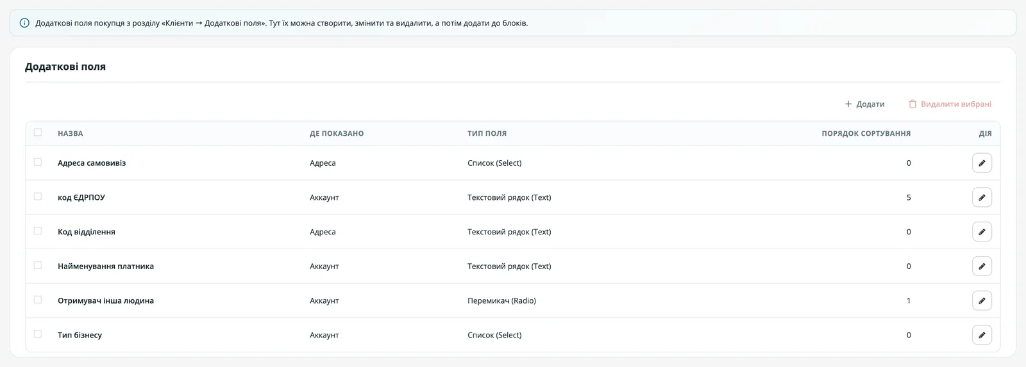The height and width of the screenshot is (367, 1026).
Task: Click the field name Код відділення
Action: pos(87,232)
